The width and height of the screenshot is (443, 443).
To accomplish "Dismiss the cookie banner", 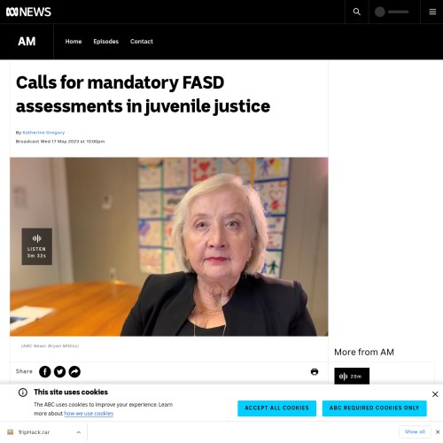I will coord(435,394).
